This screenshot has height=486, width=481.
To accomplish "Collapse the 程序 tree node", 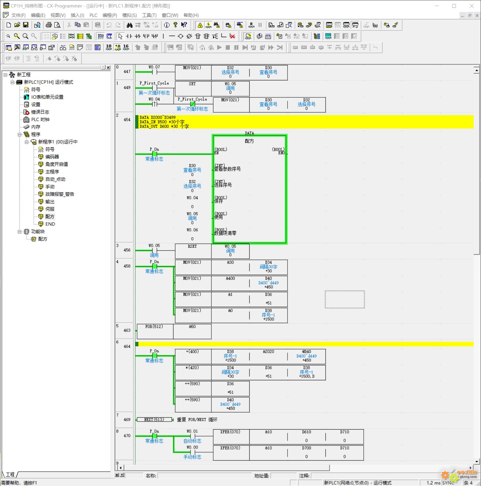I will [19, 134].
